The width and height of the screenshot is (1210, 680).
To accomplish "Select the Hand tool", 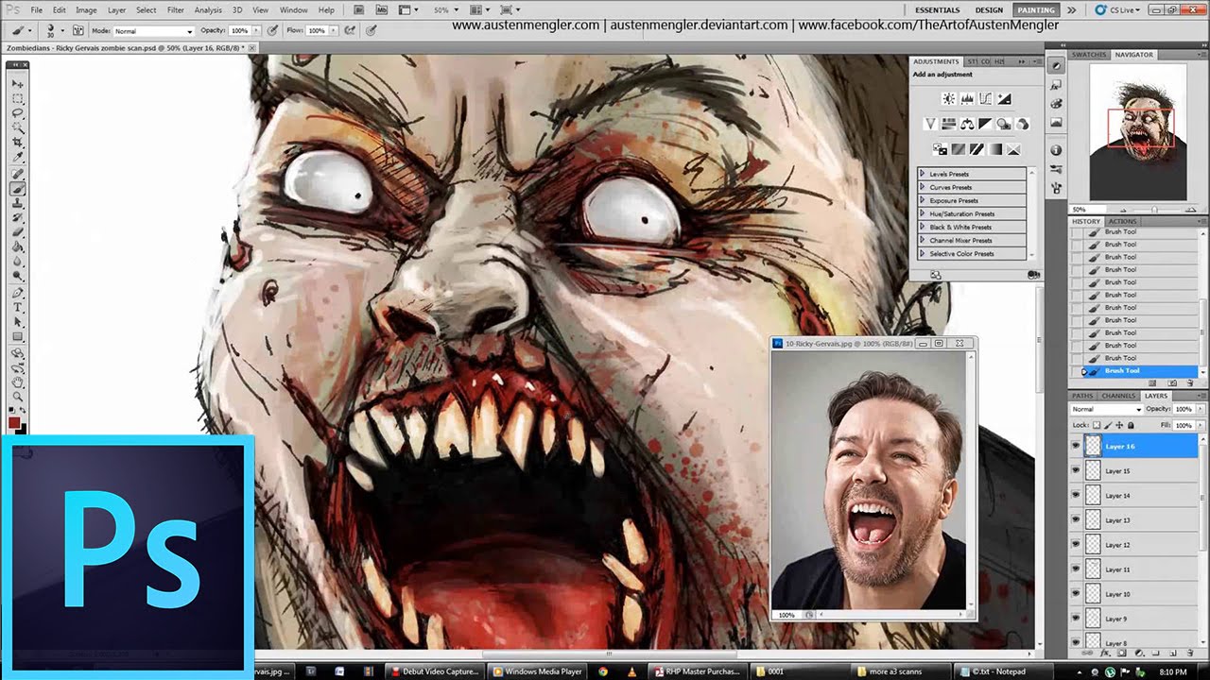I will pyautogui.click(x=18, y=382).
